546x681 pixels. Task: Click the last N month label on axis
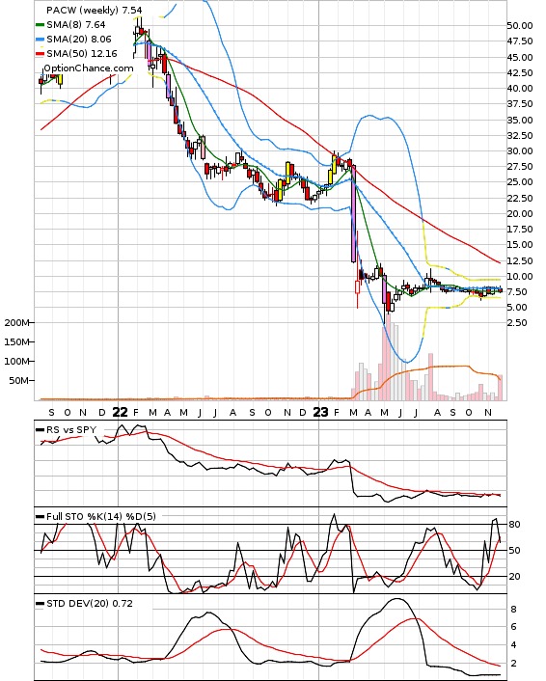click(488, 413)
